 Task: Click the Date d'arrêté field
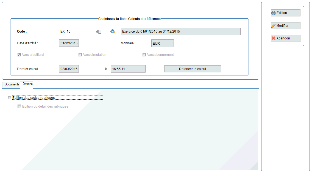click(x=69, y=44)
